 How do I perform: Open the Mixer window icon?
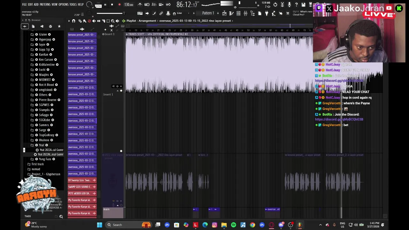[245, 13]
